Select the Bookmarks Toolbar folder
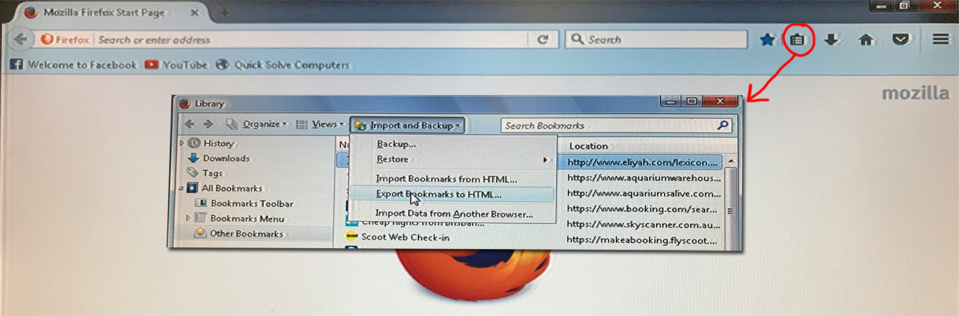 pyautogui.click(x=244, y=203)
